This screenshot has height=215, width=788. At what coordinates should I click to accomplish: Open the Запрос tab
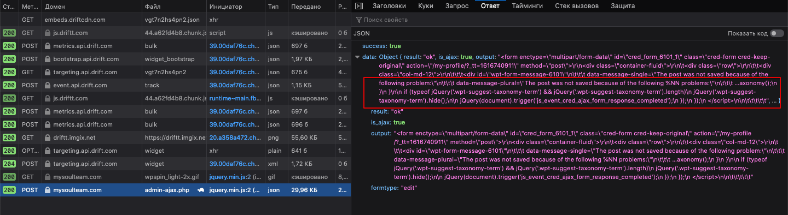click(x=457, y=6)
